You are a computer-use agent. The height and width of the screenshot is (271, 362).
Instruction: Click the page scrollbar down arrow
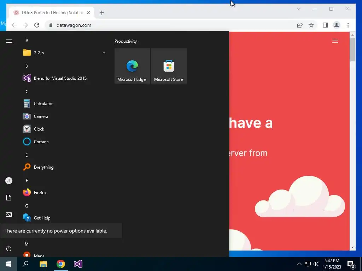click(352, 247)
